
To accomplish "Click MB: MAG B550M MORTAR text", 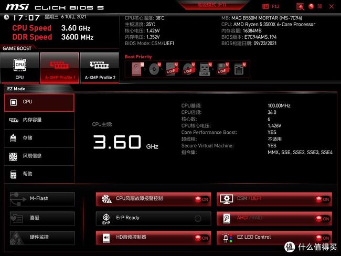I will pos(262,18).
